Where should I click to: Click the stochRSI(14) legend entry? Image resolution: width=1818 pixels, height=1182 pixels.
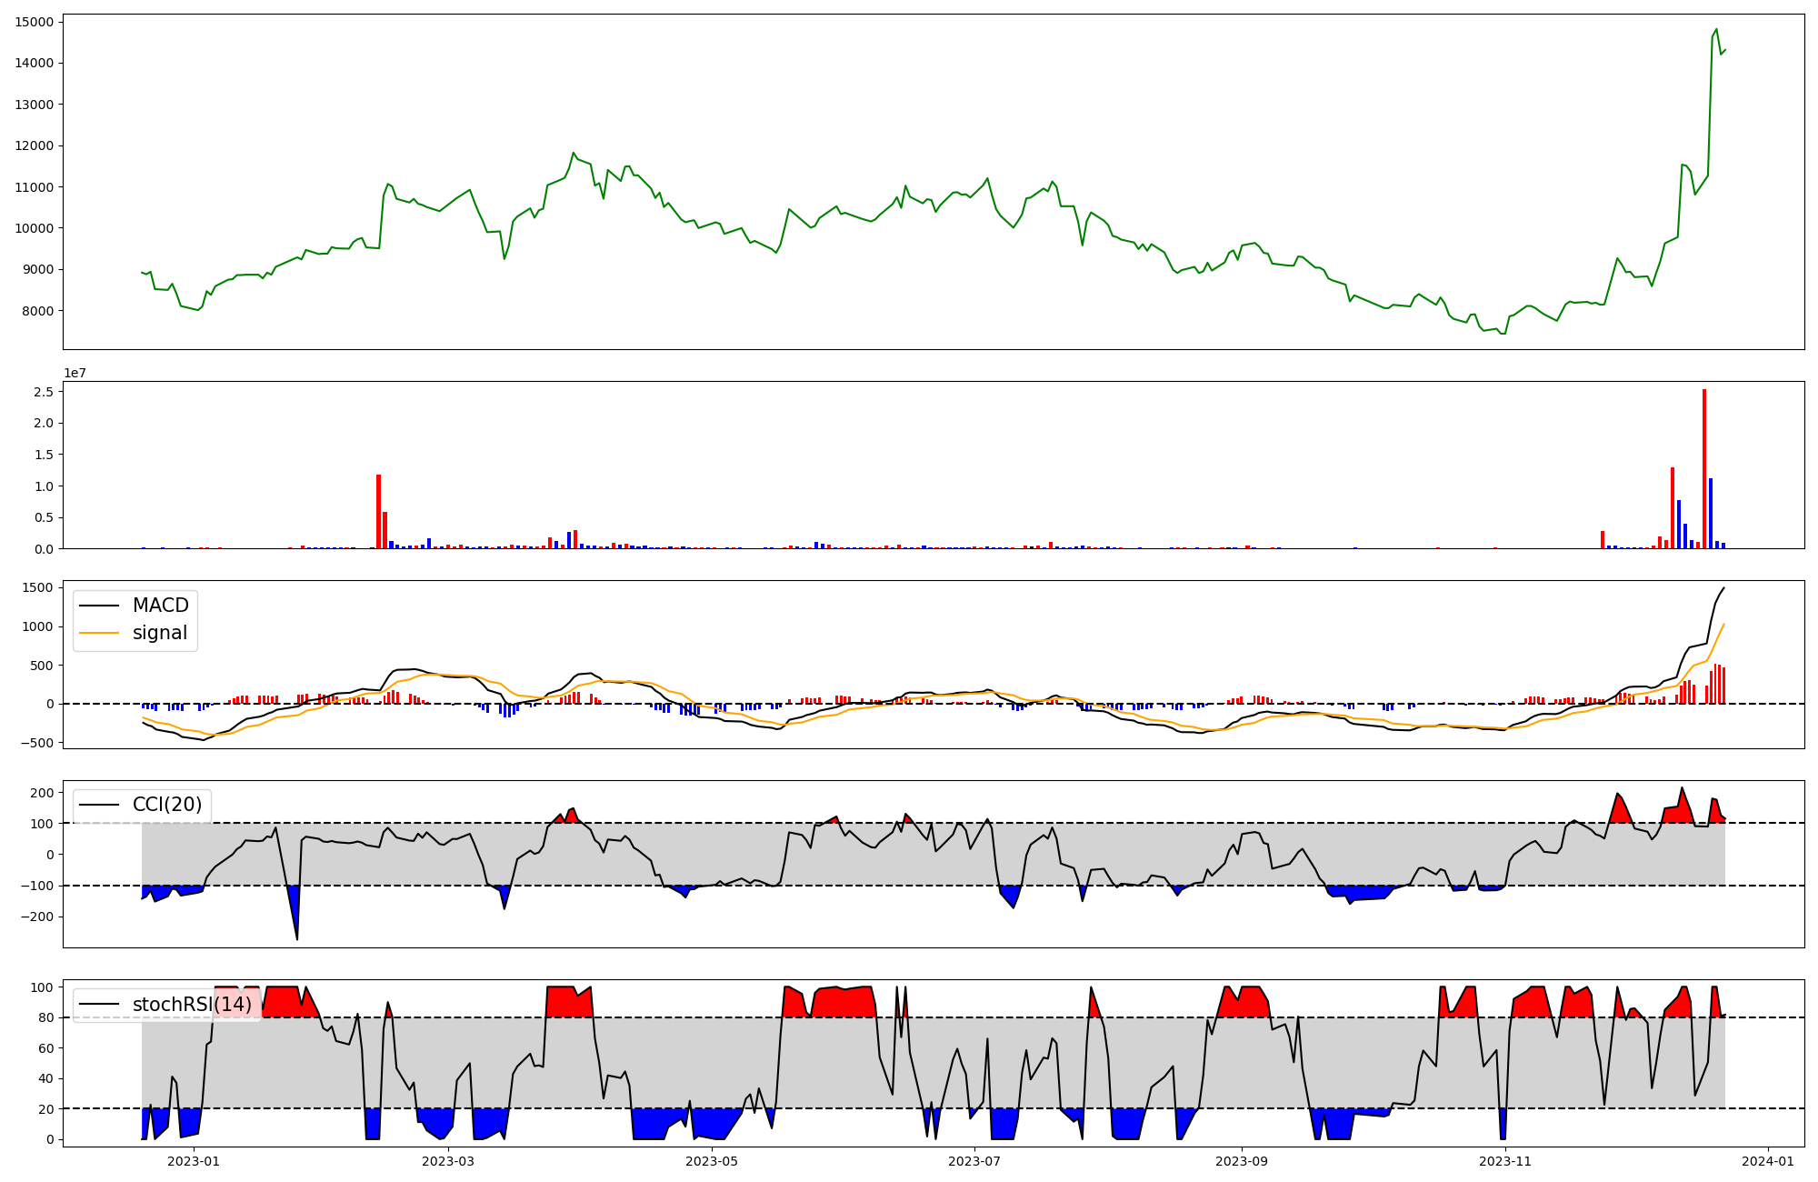[192, 1005]
